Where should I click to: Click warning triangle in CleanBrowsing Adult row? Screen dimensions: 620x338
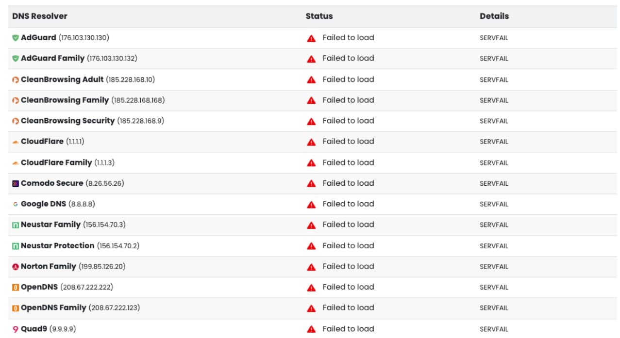tap(311, 80)
